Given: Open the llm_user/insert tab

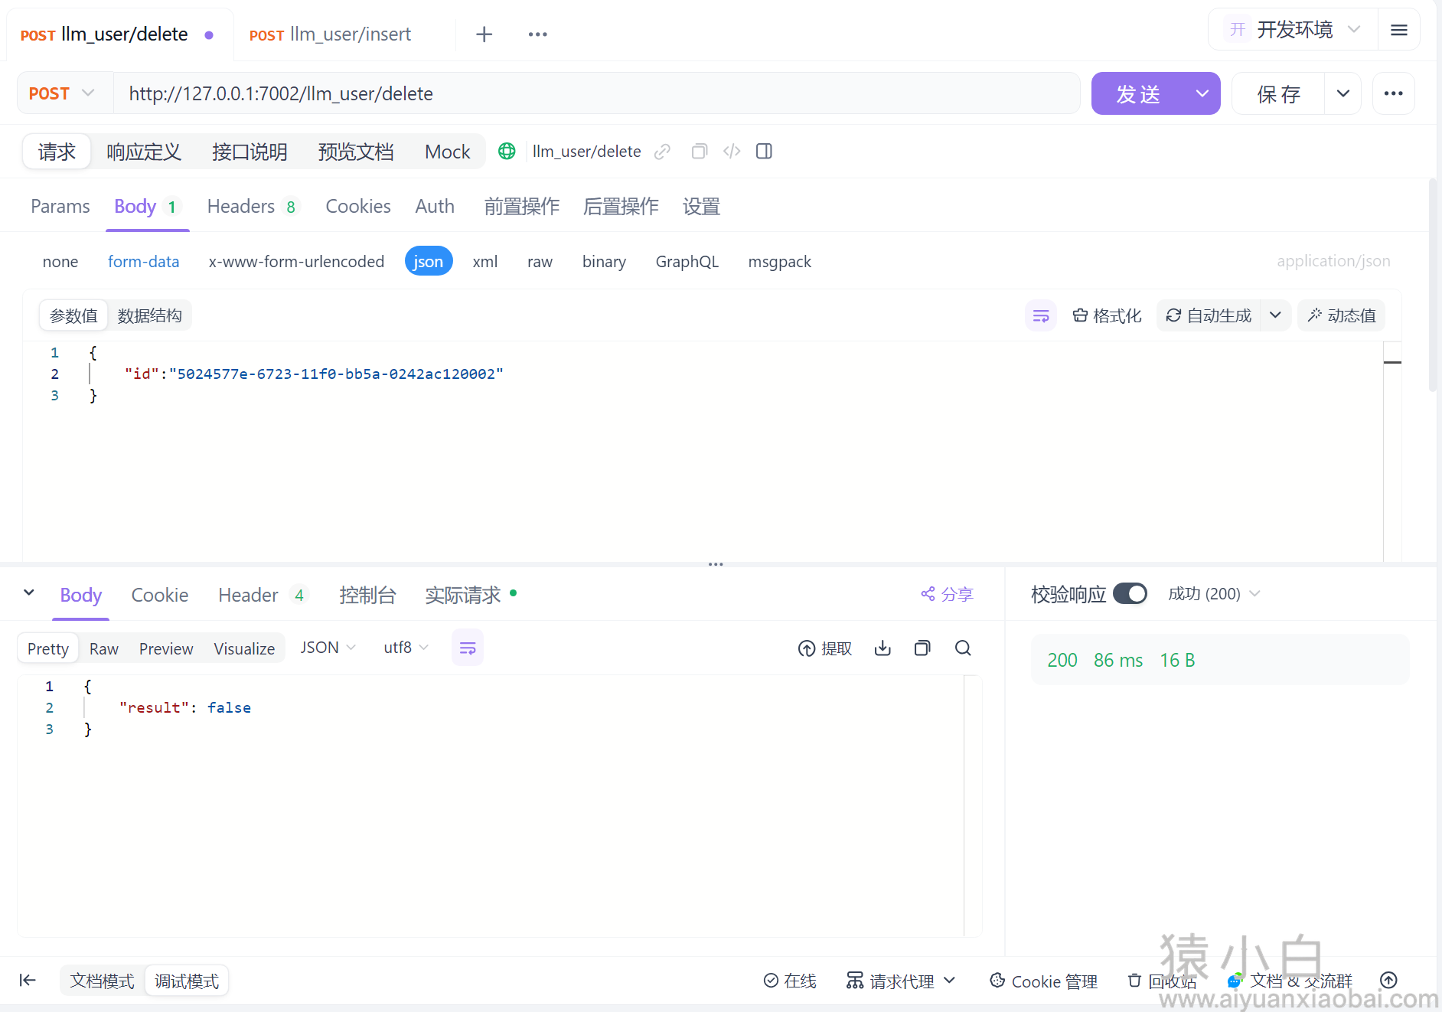Looking at the screenshot, I should (x=331, y=34).
